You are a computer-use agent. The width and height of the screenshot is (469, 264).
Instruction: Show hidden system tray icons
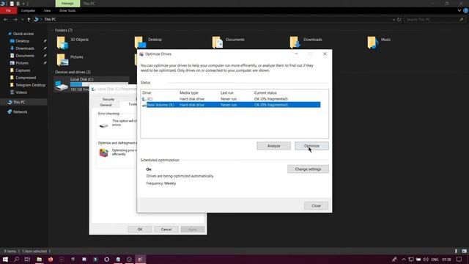[404, 259]
